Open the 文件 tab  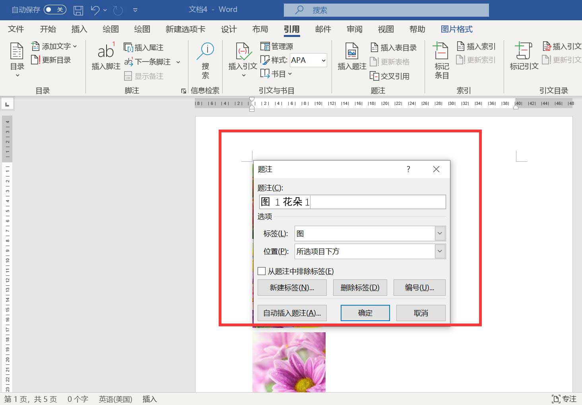pyautogui.click(x=16, y=29)
